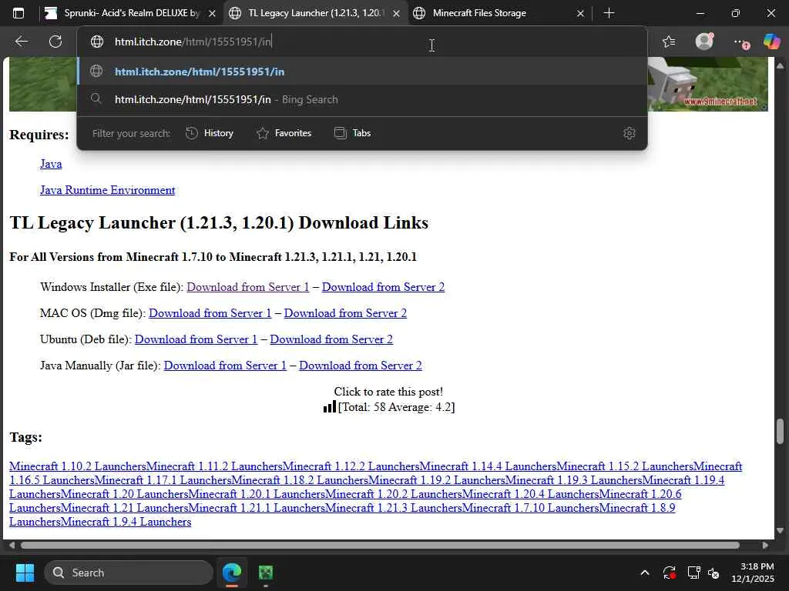This screenshot has width=789, height=591.
Task: Open the tab actions menu icon
Action: click(18, 13)
